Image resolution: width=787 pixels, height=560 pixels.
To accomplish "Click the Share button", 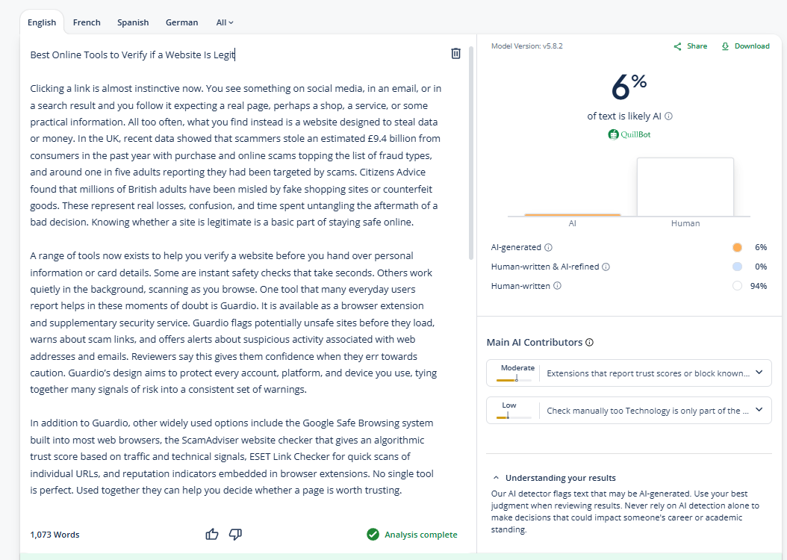I will (690, 46).
